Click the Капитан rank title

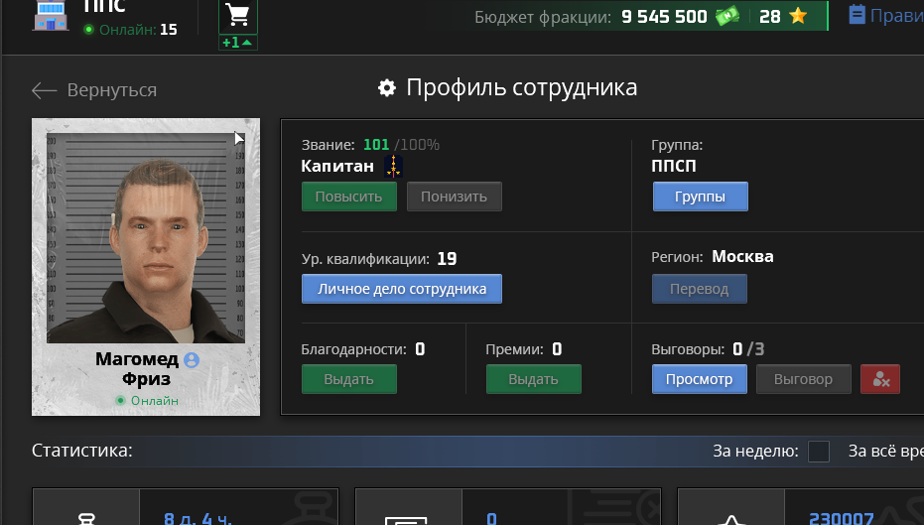[337, 166]
